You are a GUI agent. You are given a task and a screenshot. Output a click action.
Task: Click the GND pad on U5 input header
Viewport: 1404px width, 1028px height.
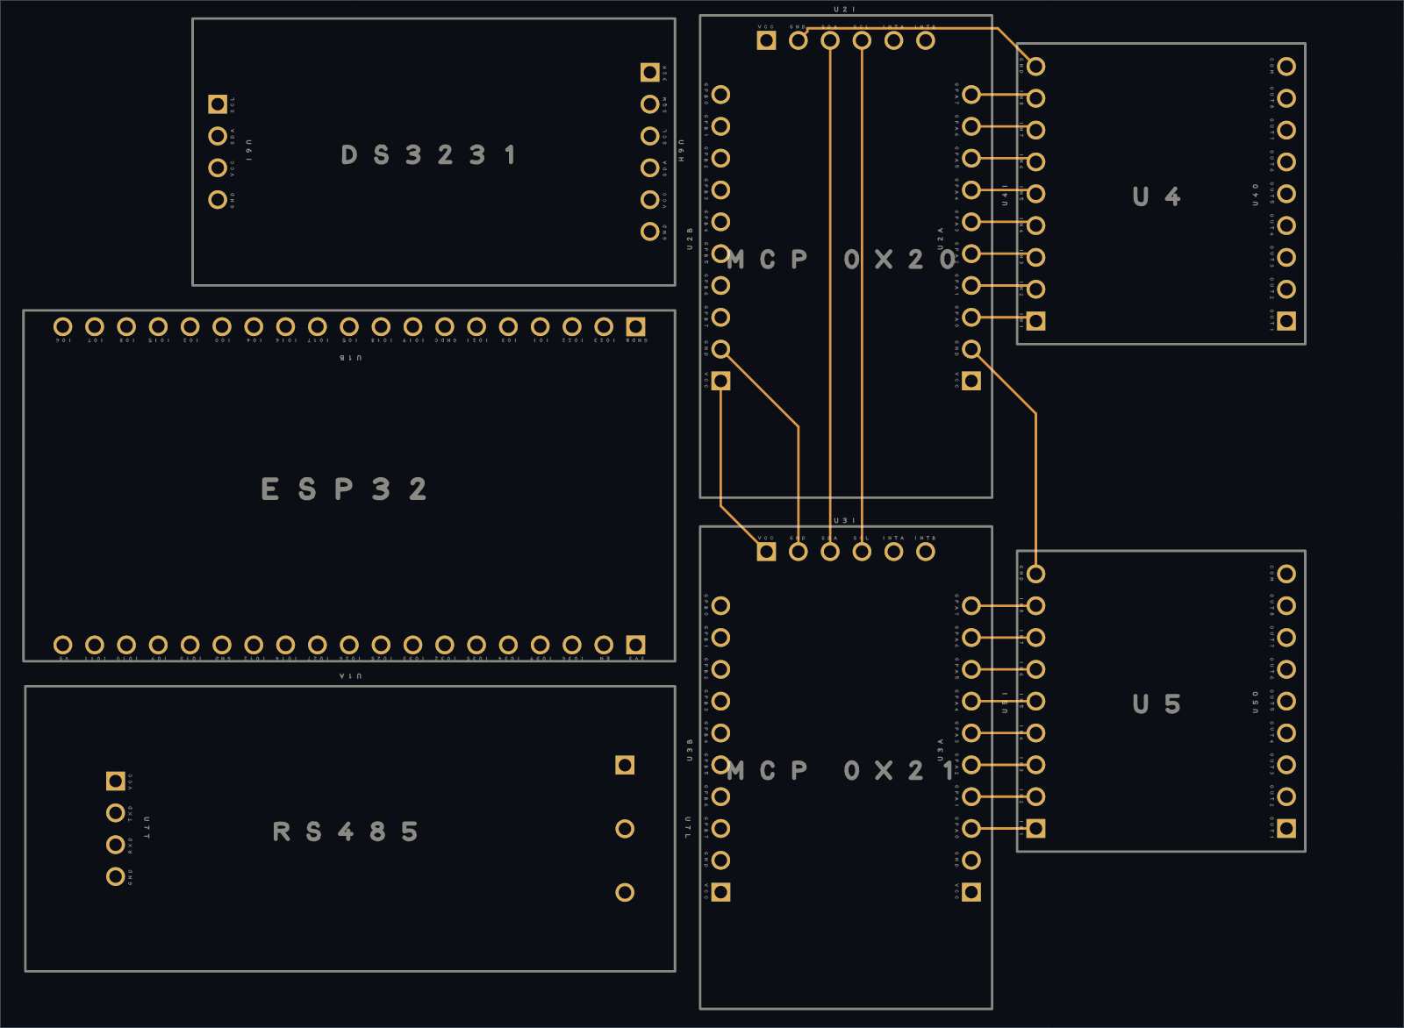pos(1035,574)
